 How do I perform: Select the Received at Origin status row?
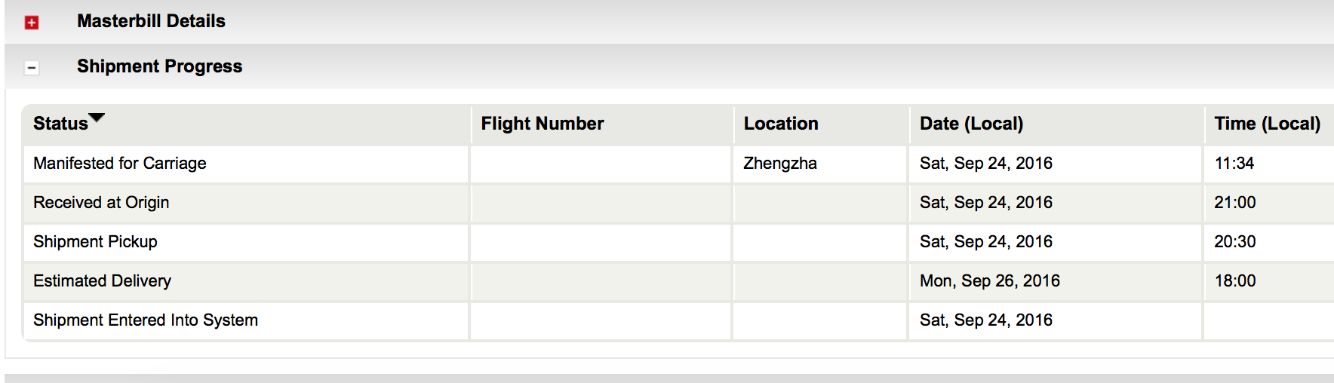point(678,203)
